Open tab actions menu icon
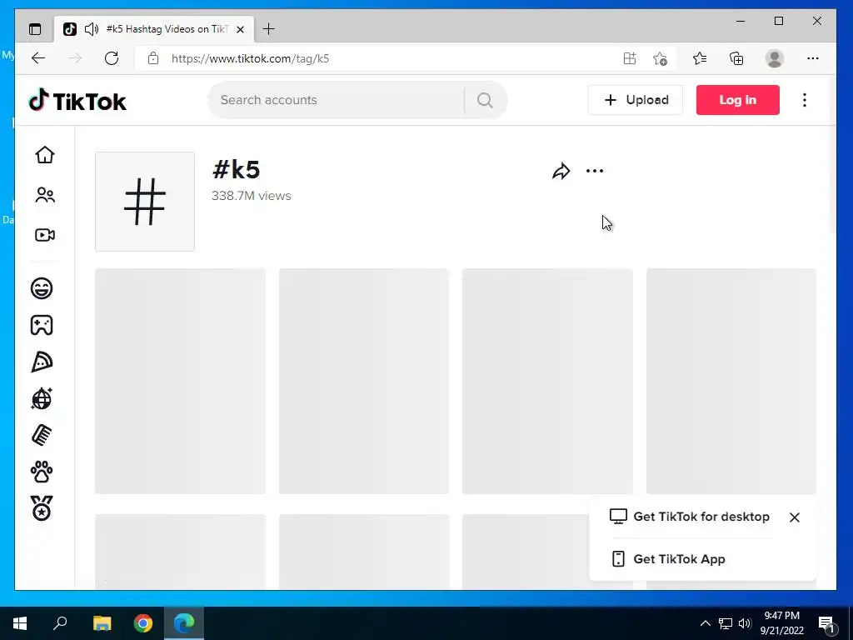The image size is (853, 640). click(35, 29)
